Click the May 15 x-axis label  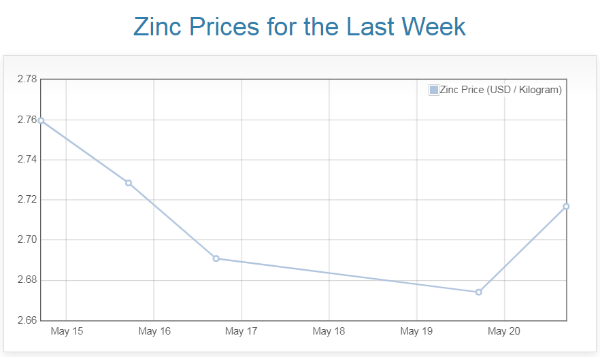67,332
